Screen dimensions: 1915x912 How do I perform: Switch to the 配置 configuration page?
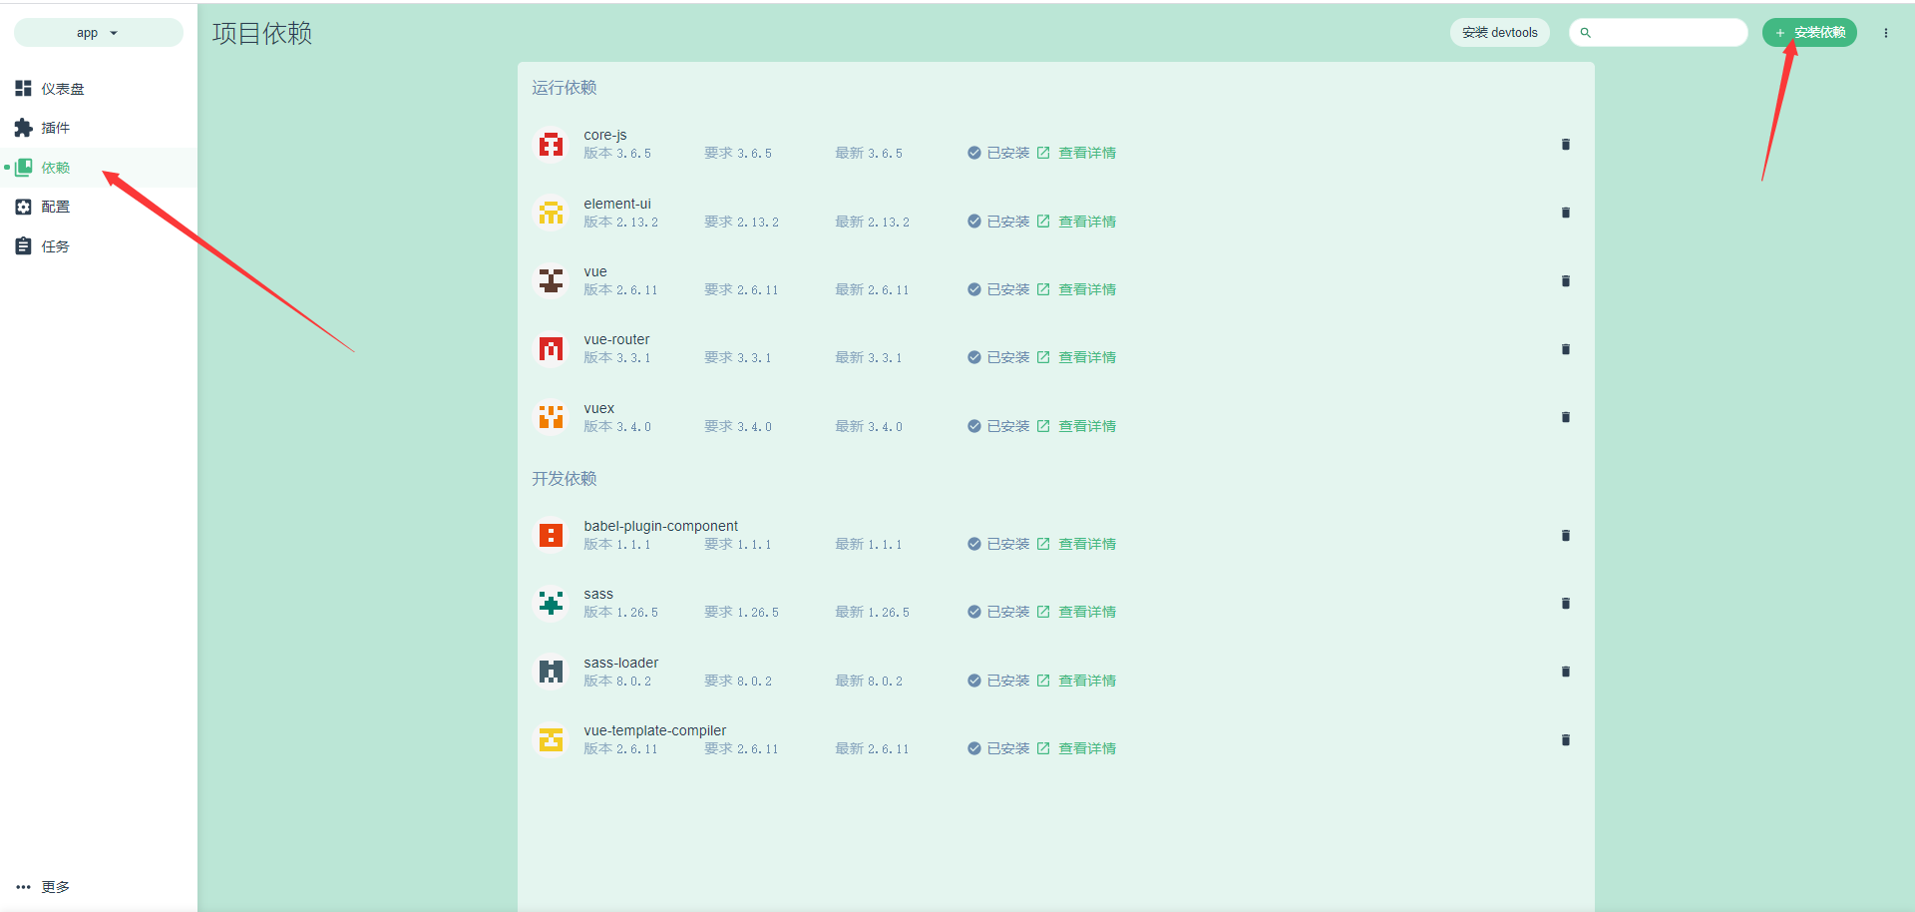point(55,207)
